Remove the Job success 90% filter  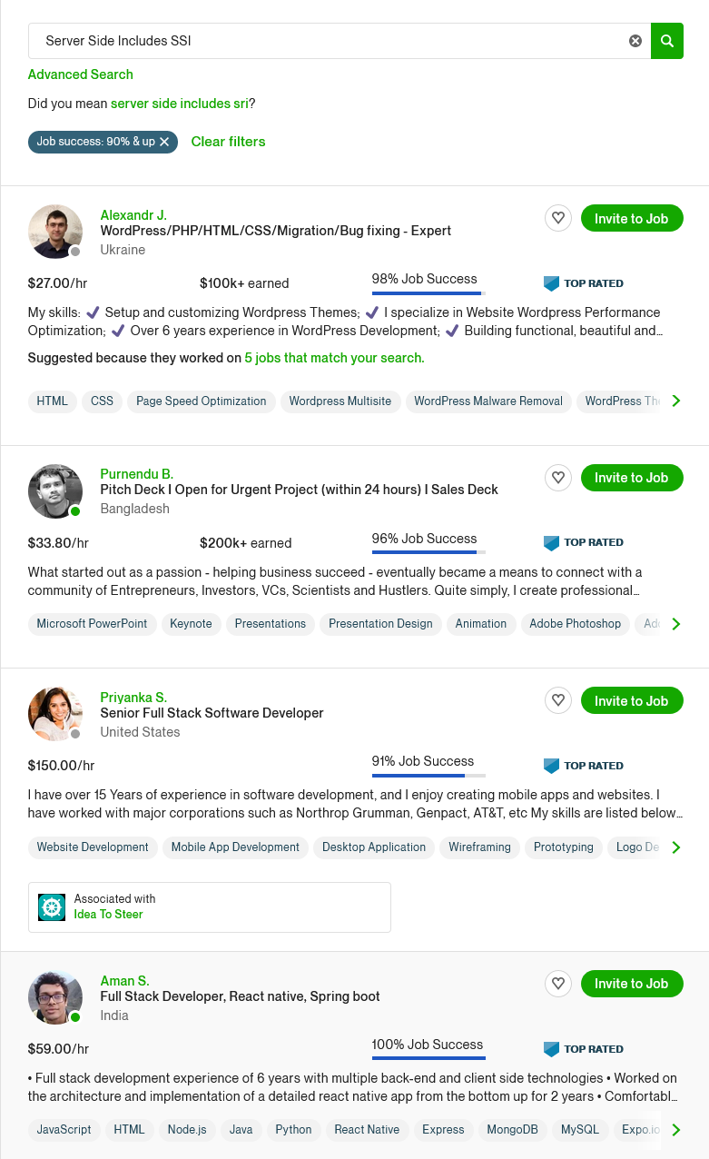(x=164, y=142)
